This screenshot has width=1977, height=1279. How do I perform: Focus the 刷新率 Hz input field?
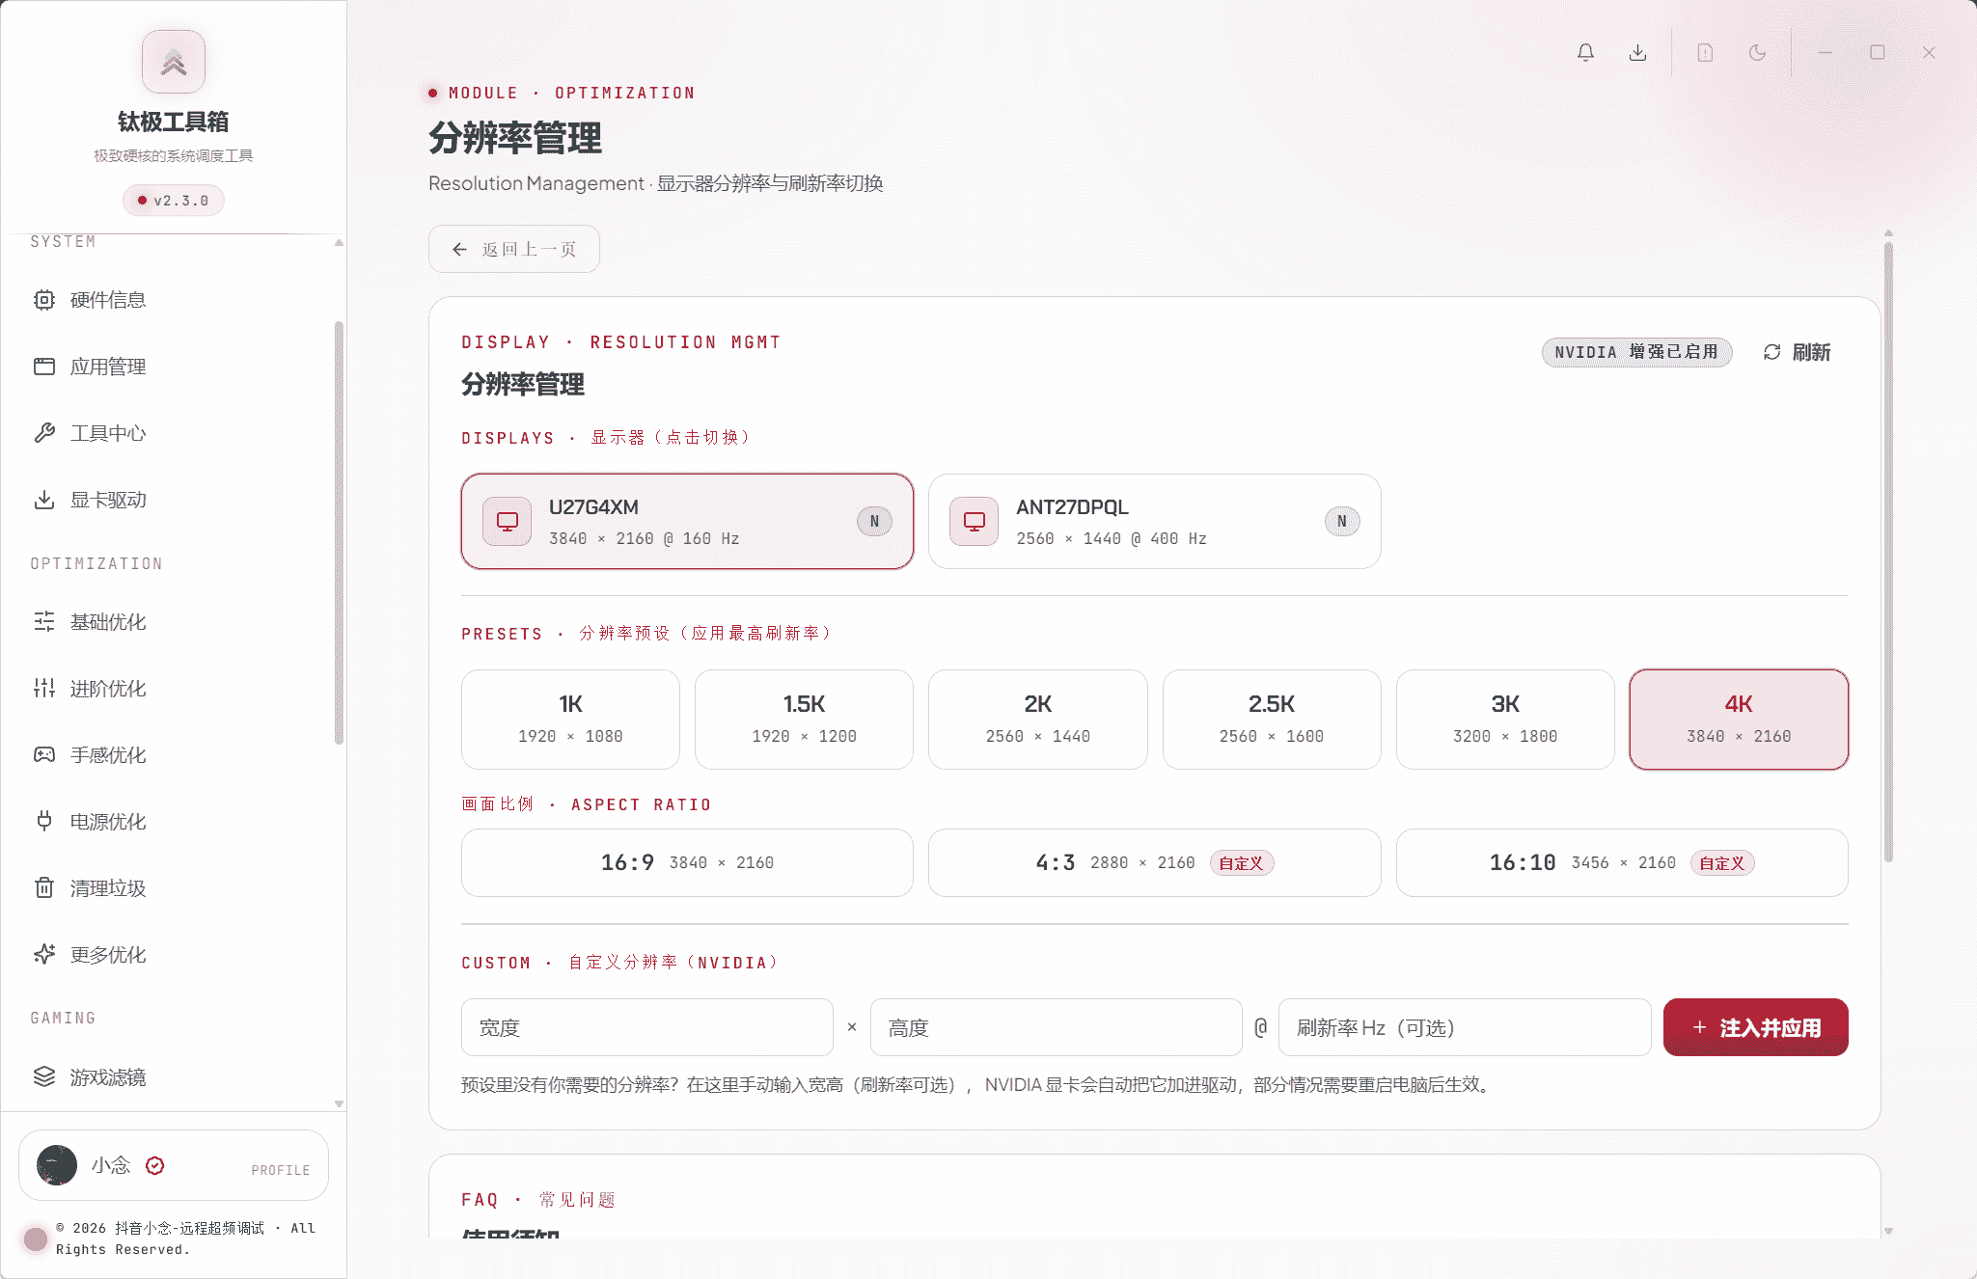1465,1027
